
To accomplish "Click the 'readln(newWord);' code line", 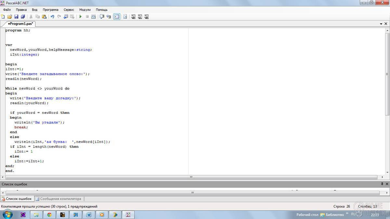I will tap(23, 79).
